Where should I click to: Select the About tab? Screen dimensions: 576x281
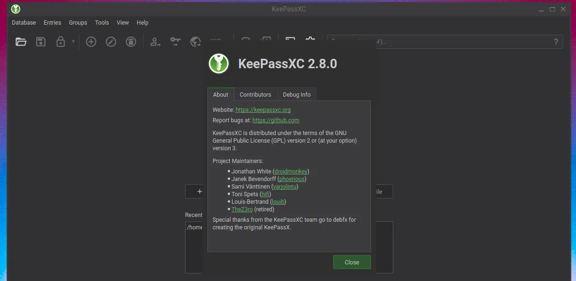[221, 94]
